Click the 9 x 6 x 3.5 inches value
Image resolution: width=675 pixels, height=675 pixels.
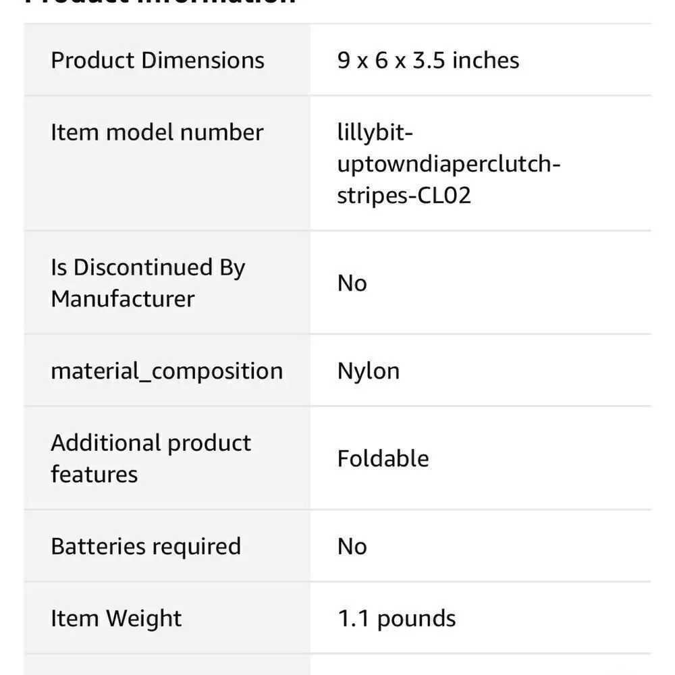[429, 60]
